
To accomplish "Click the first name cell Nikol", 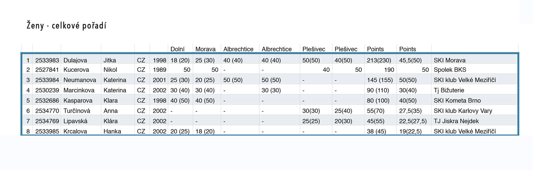I will click(x=110, y=70).
